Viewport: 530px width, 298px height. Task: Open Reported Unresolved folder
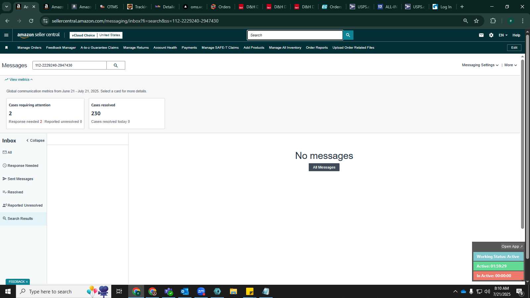tap(23, 205)
